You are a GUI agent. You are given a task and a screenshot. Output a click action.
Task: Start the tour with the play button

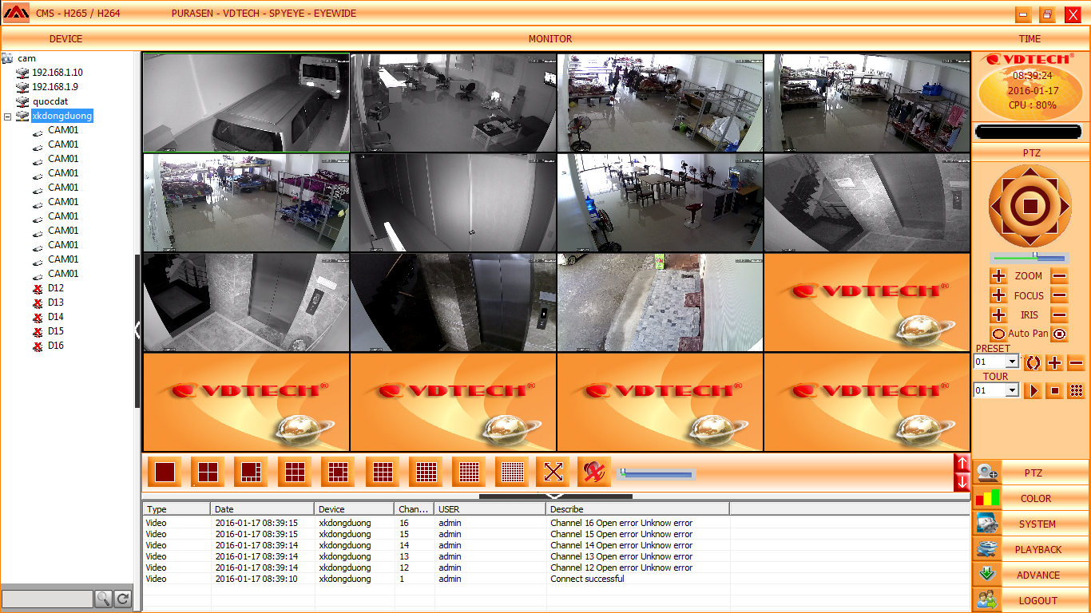click(x=1033, y=391)
